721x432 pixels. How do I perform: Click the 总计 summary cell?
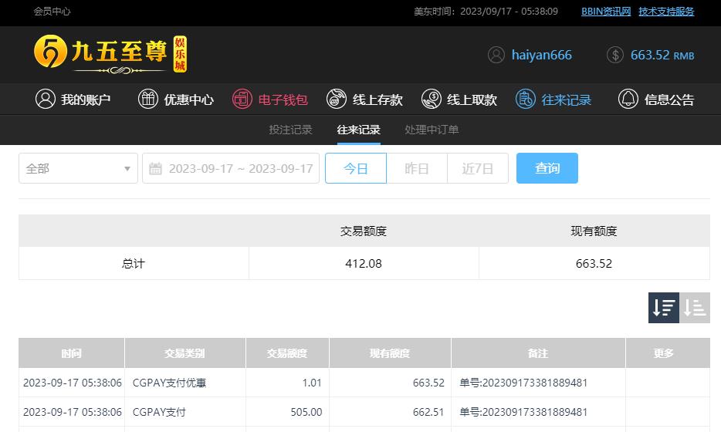pyautogui.click(x=134, y=264)
